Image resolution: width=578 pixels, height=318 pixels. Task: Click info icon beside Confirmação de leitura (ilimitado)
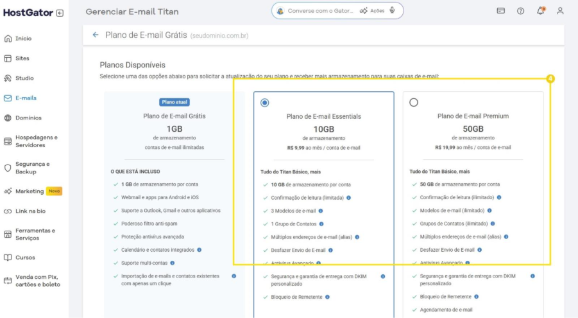click(498, 197)
